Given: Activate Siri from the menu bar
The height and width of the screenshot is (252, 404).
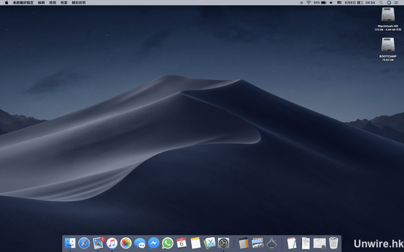Looking at the screenshot, I should 389,2.
